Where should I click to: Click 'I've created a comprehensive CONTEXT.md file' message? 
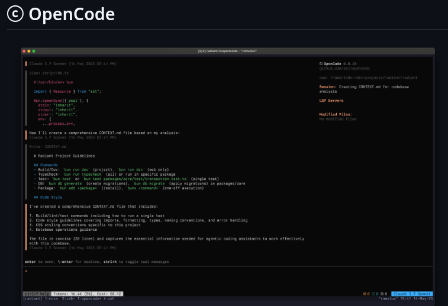94,207
